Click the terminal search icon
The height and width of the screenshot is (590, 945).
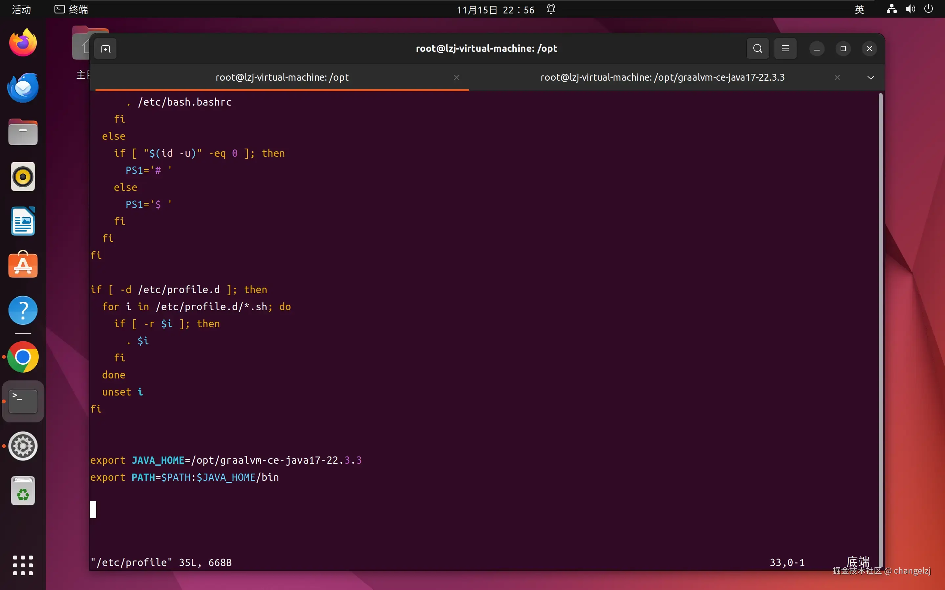[758, 49]
